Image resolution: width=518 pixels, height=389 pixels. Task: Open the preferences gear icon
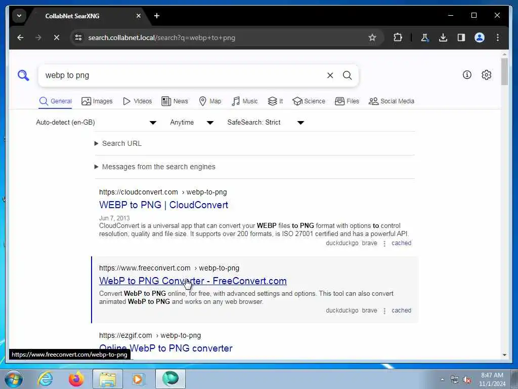pyautogui.click(x=486, y=75)
